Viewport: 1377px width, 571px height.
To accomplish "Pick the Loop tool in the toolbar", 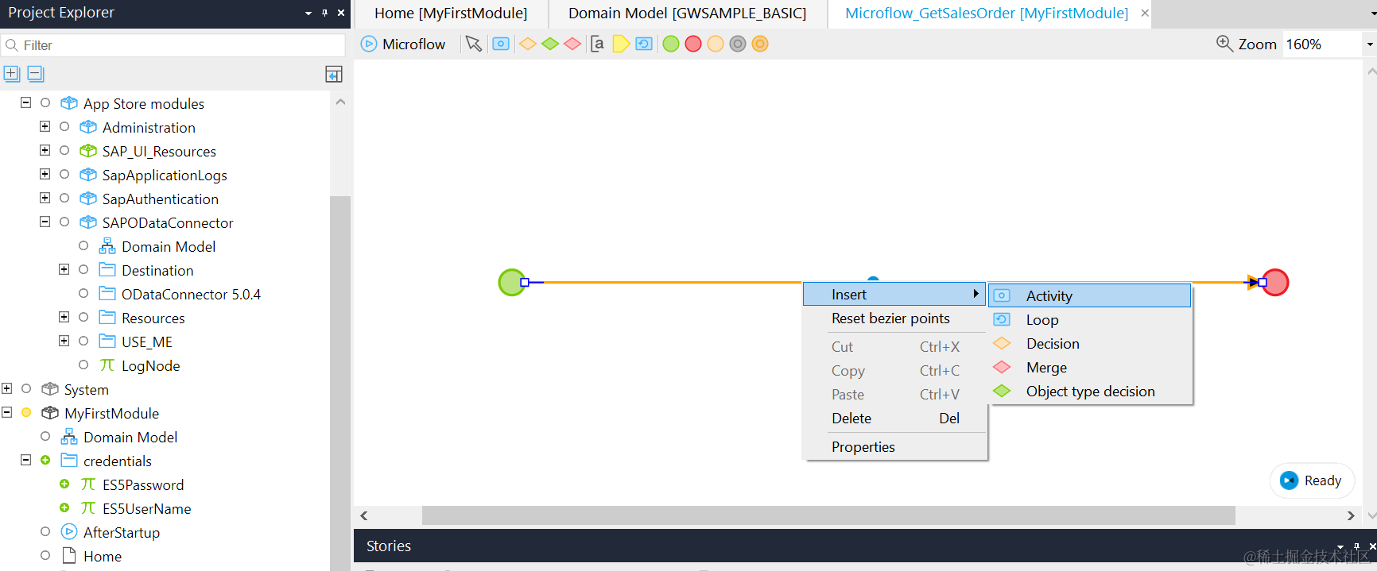I will pos(644,44).
